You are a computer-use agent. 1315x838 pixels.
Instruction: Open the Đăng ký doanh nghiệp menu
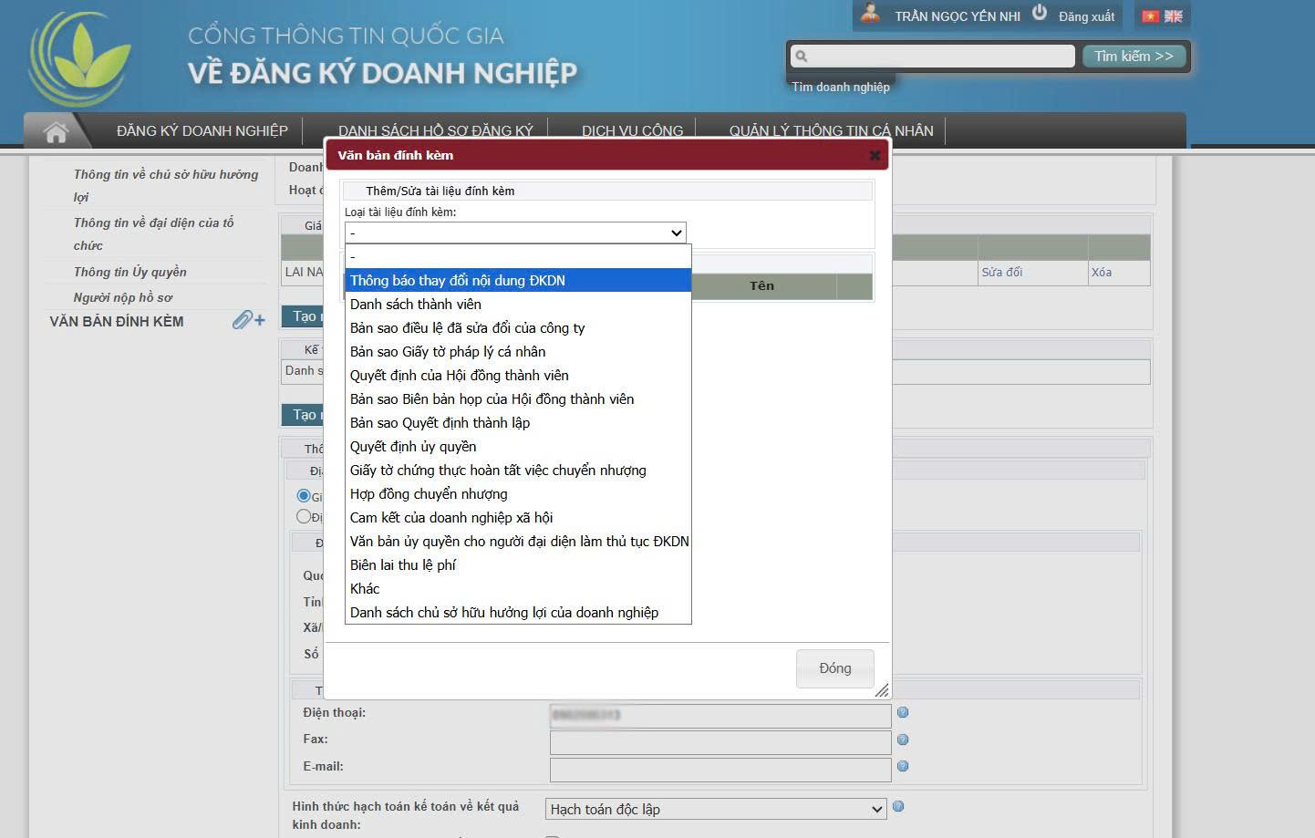(202, 131)
